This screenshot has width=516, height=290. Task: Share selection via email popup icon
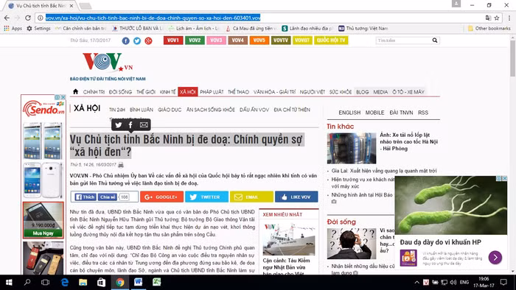[144, 125]
